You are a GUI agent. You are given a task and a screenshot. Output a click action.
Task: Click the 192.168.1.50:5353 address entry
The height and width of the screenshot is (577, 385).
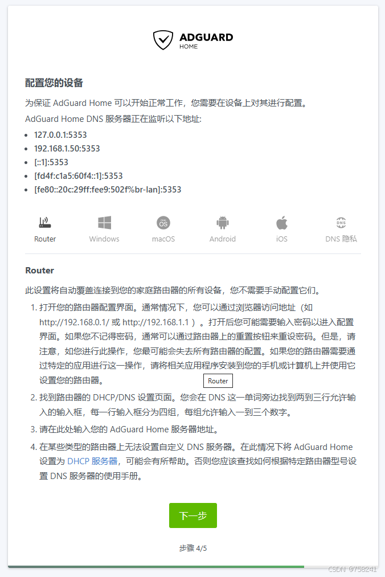pos(67,148)
